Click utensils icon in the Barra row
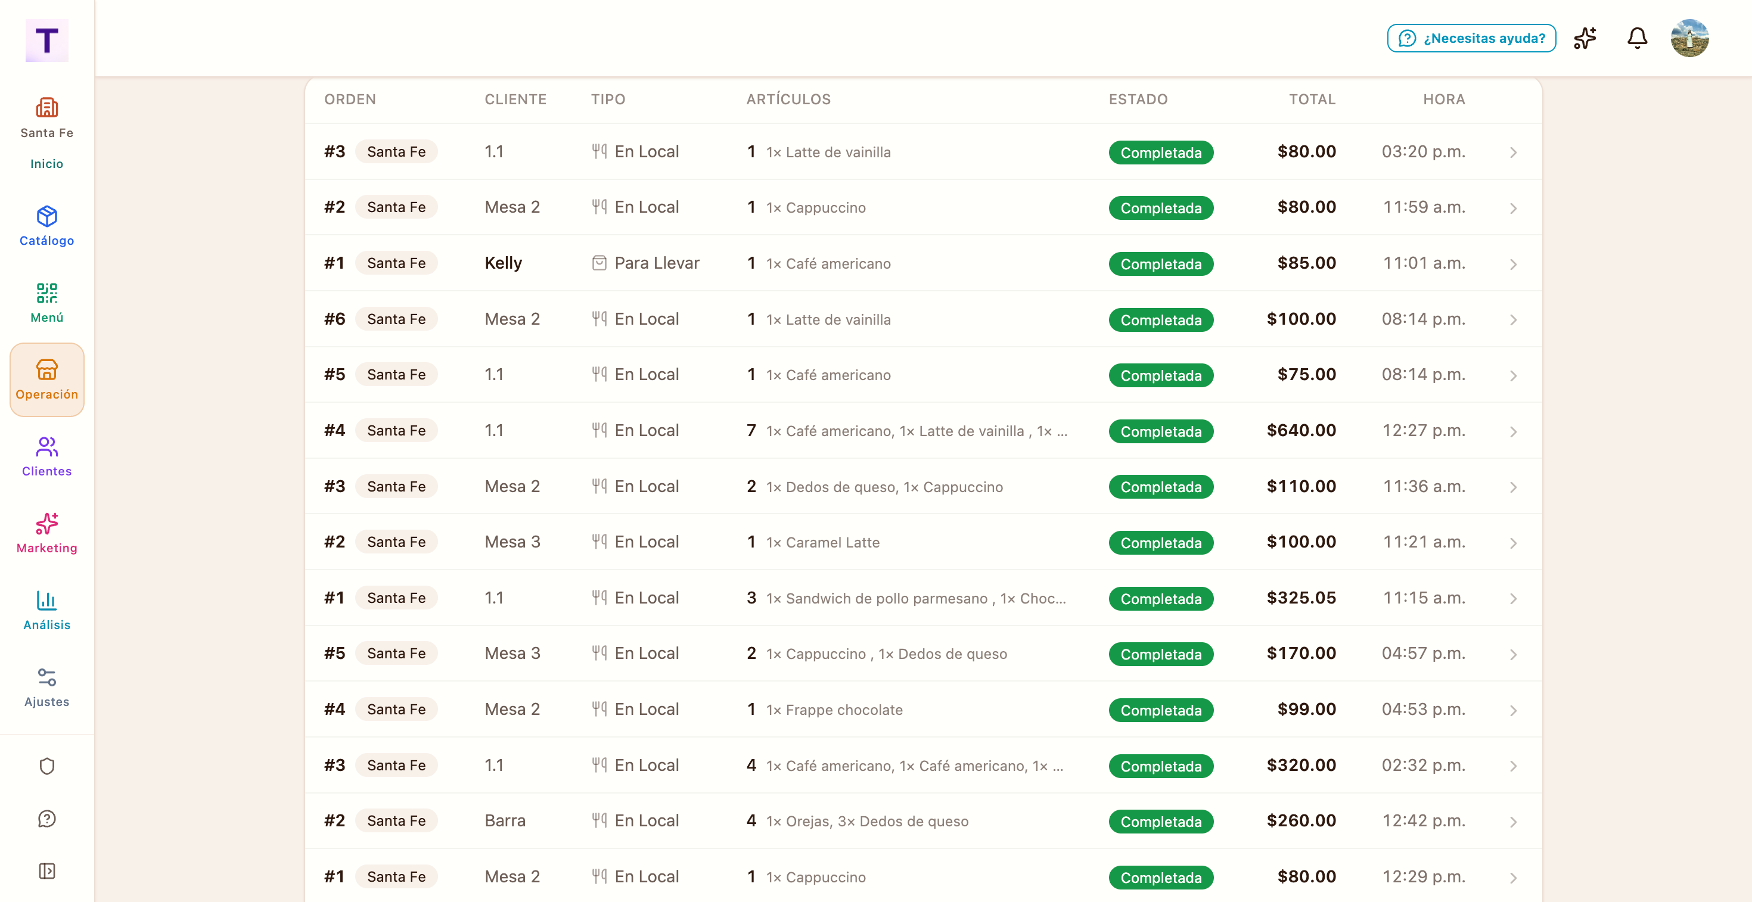The width and height of the screenshot is (1752, 902). pyautogui.click(x=599, y=820)
